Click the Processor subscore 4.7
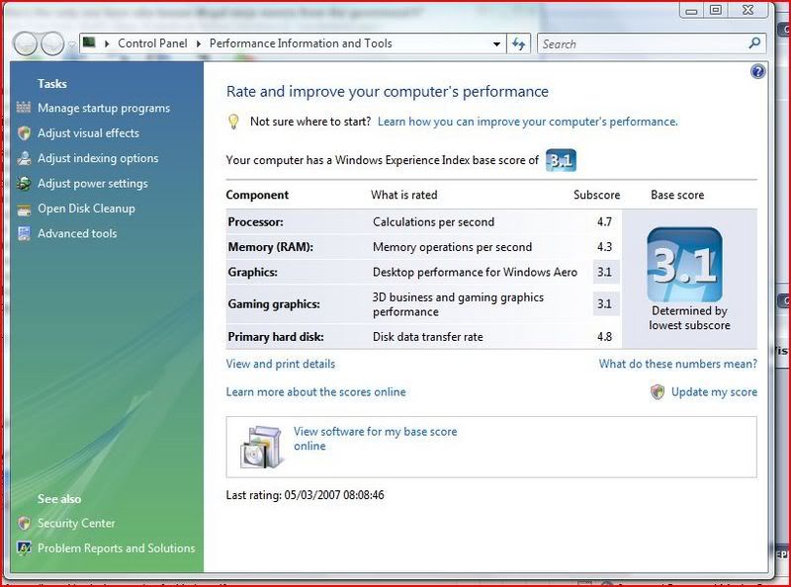 (x=604, y=222)
